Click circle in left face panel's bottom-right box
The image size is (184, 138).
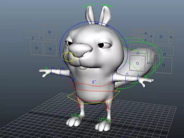point(50,49)
